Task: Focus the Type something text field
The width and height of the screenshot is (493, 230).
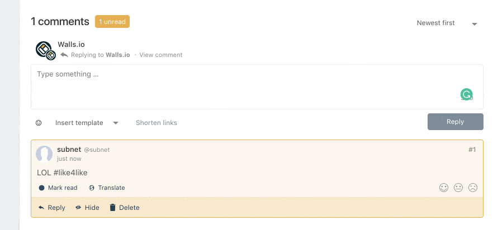Action: [x=257, y=87]
